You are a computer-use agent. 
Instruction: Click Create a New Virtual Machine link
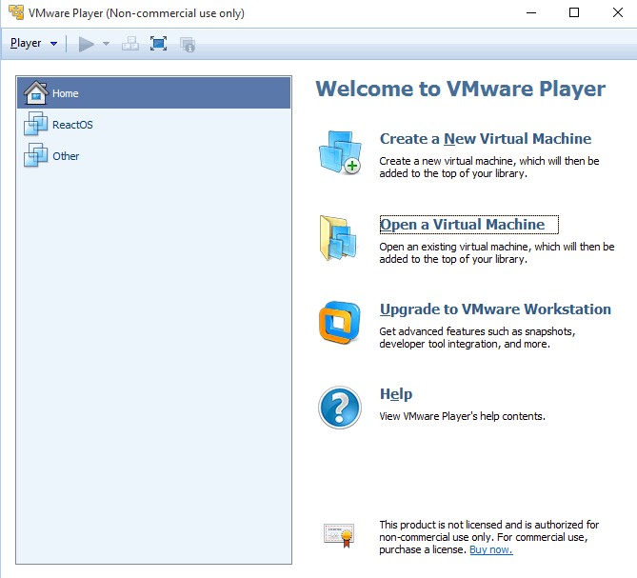coord(486,139)
